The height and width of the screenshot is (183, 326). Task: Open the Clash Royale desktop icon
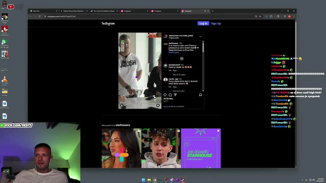[5, 55]
